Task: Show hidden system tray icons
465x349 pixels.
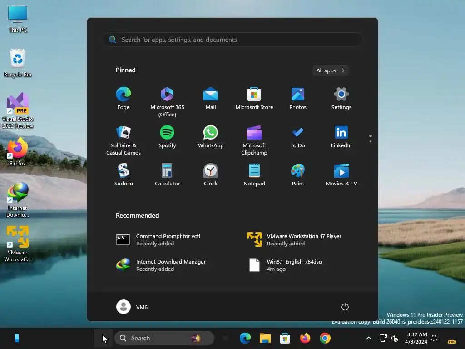Action: coord(369,338)
